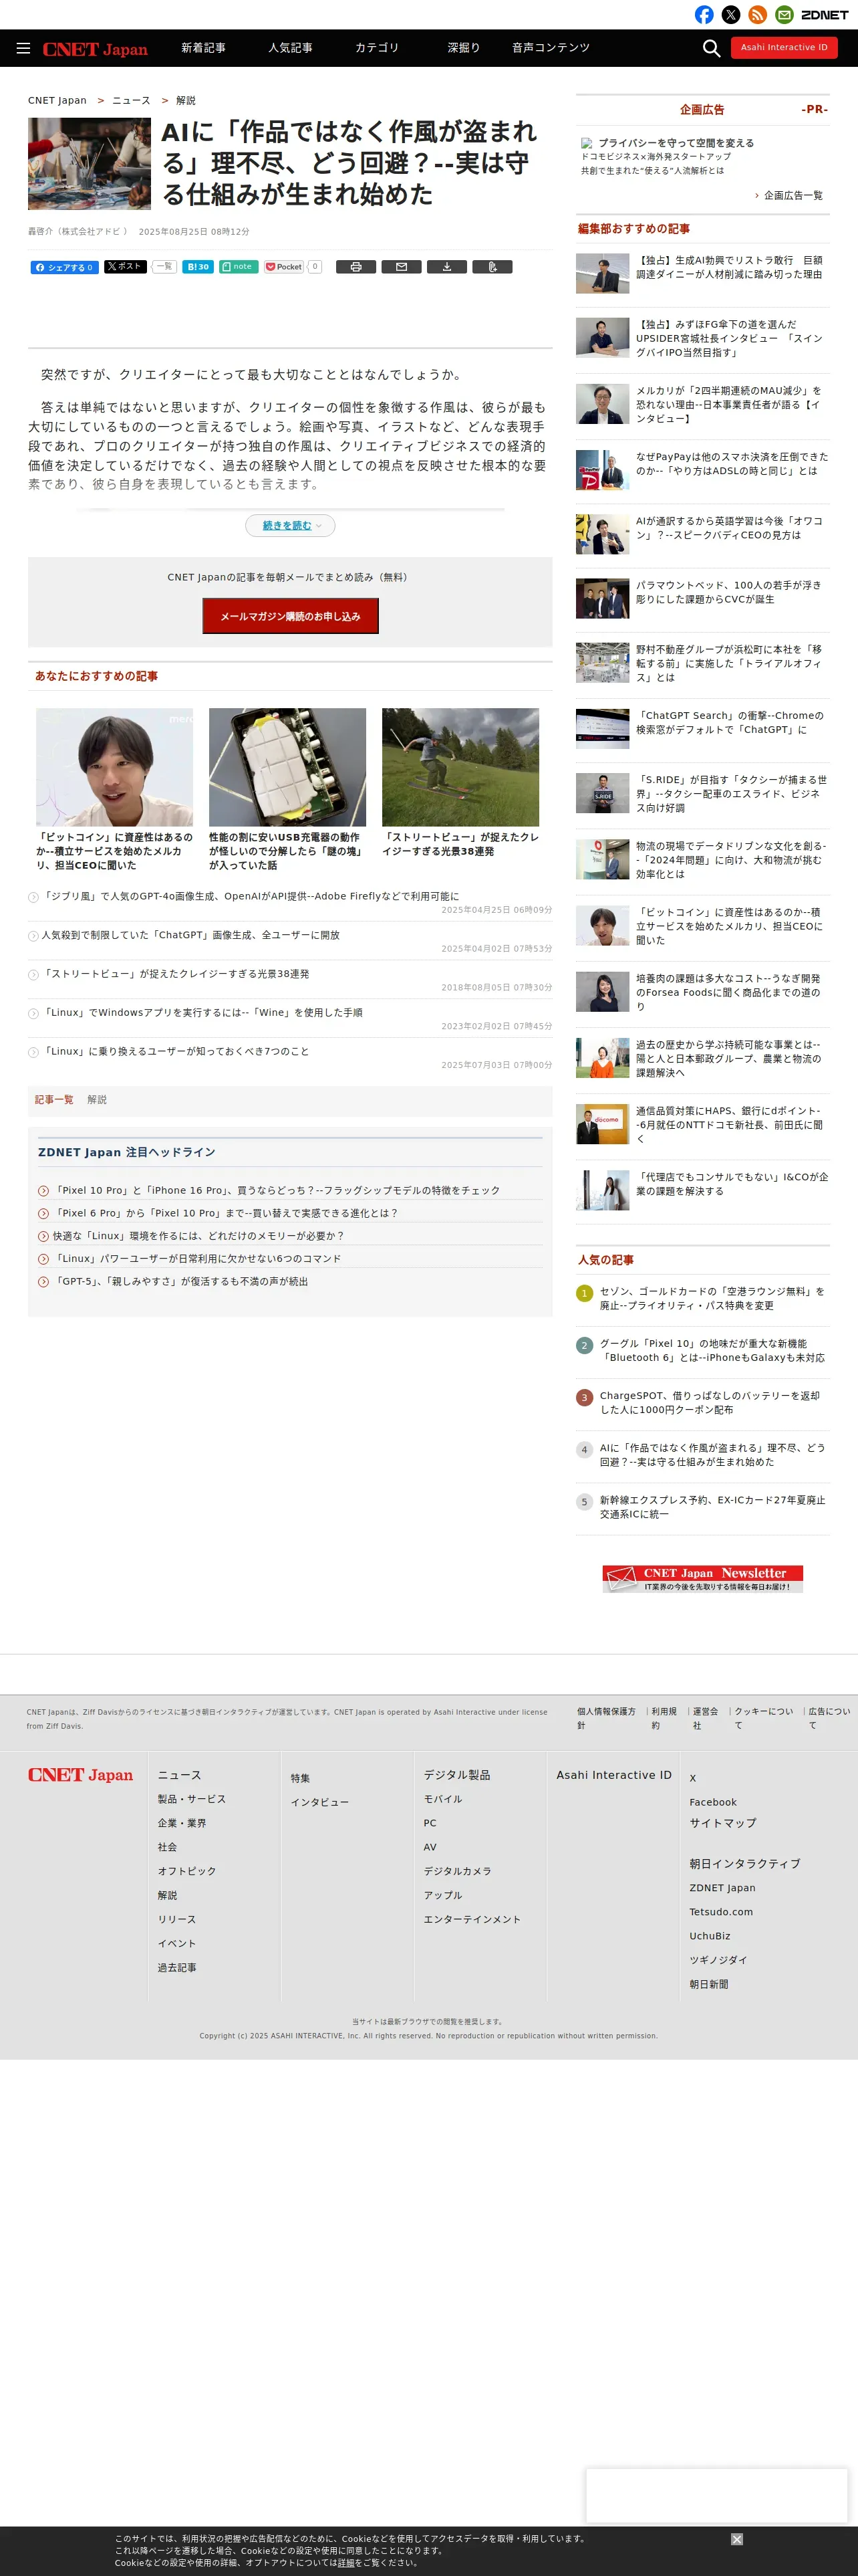Open the search magnifier icon

pyautogui.click(x=711, y=48)
